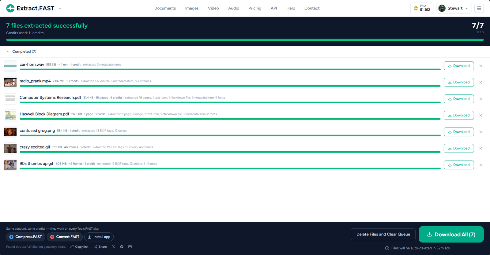Click the Computer Systems Research.pdf file name
The width and height of the screenshot is (490, 255).
(x=50, y=98)
